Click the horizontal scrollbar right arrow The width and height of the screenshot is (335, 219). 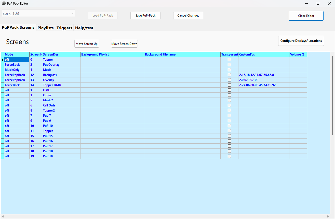[328, 216]
